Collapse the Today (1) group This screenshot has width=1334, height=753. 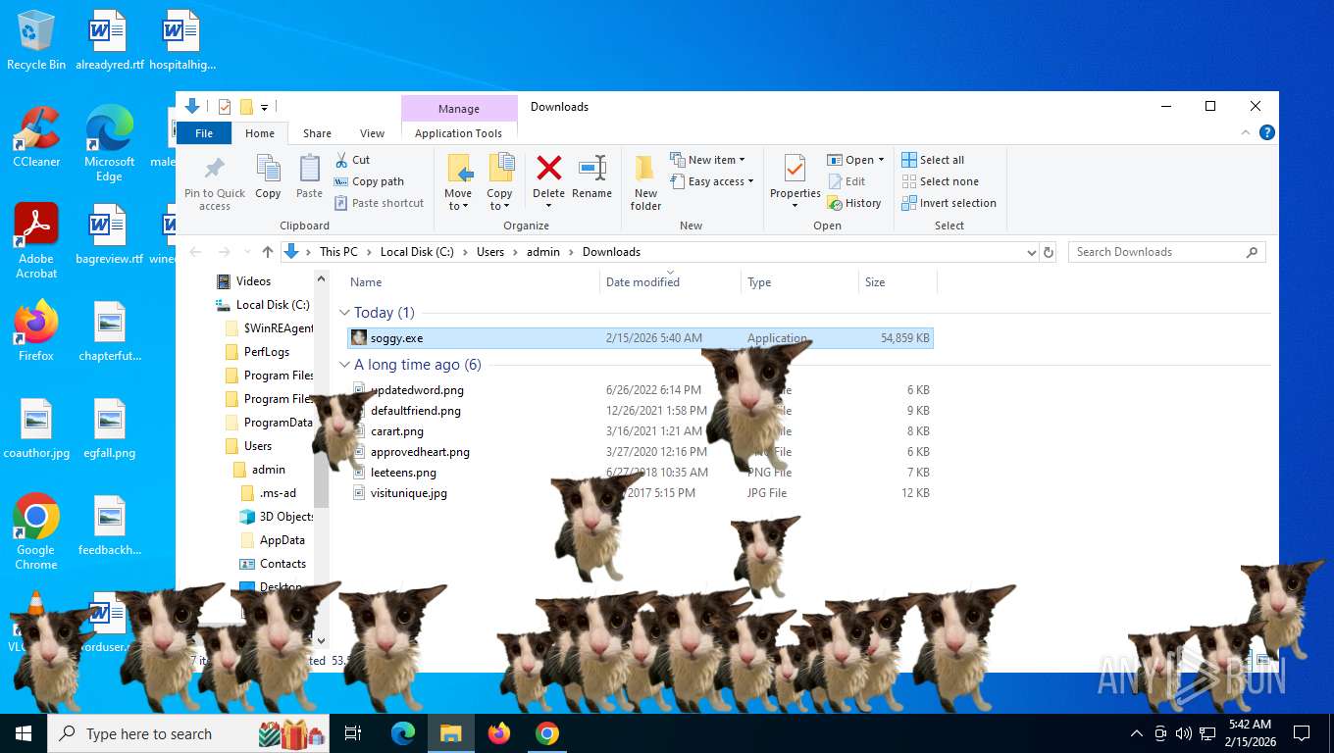coord(344,313)
